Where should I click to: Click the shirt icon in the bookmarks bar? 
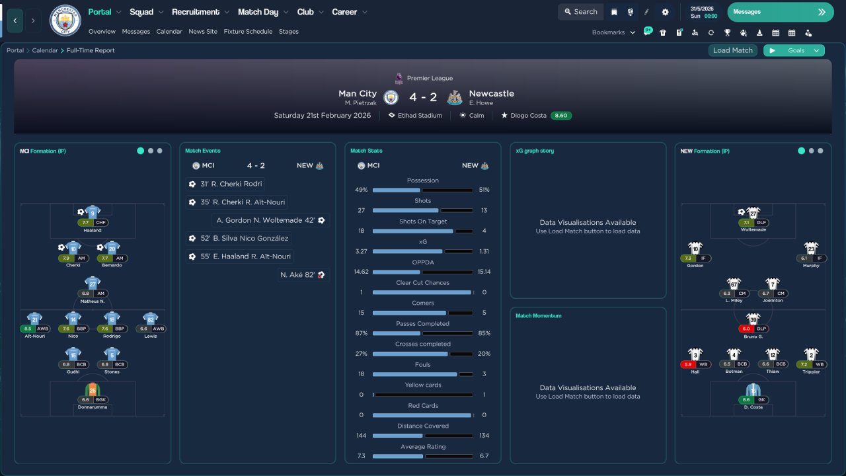tap(663, 32)
